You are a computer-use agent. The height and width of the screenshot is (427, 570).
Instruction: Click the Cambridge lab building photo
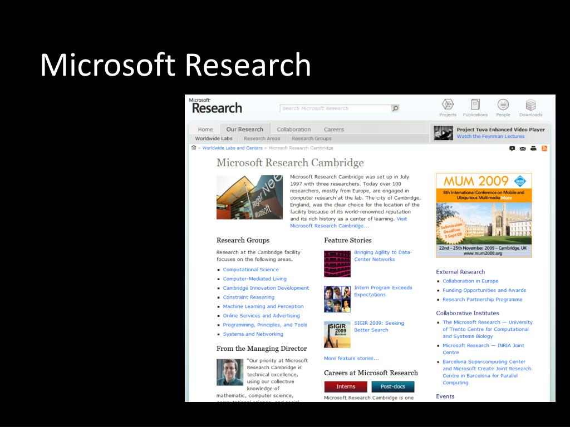pyautogui.click(x=249, y=197)
